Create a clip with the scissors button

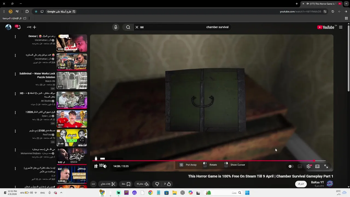coord(108,184)
